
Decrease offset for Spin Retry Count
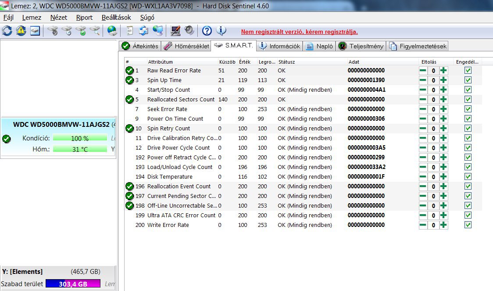tap(423, 128)
